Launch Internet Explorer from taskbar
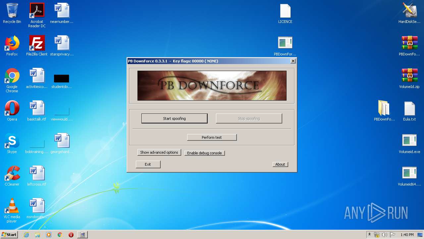 click(26, 235)
